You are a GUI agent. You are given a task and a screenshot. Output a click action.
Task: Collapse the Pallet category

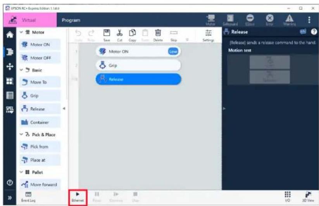pos(21,172)
